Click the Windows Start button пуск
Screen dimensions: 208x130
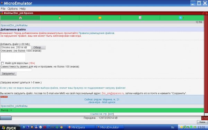10,128
